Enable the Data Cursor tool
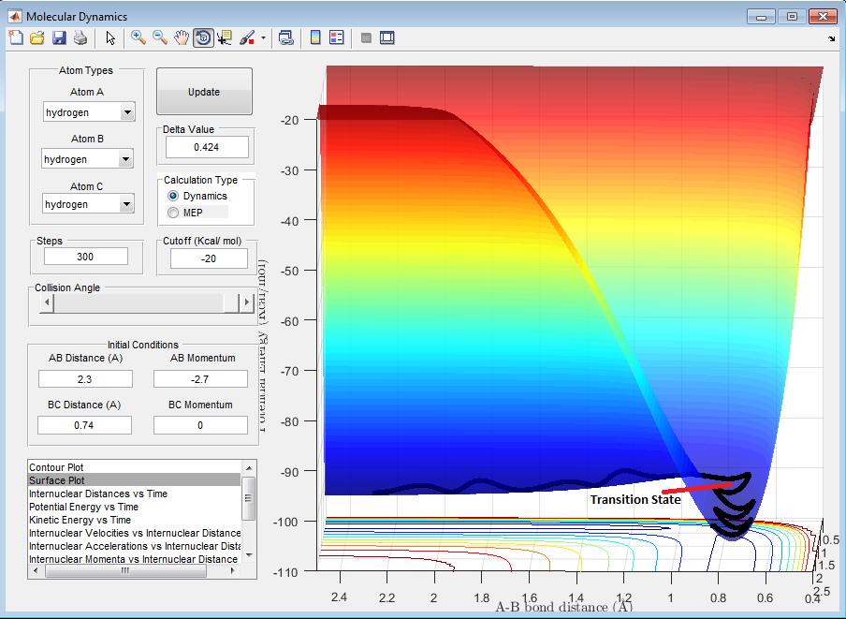The image size is (846, 619). pyautogui.click(x=225, y=37)
